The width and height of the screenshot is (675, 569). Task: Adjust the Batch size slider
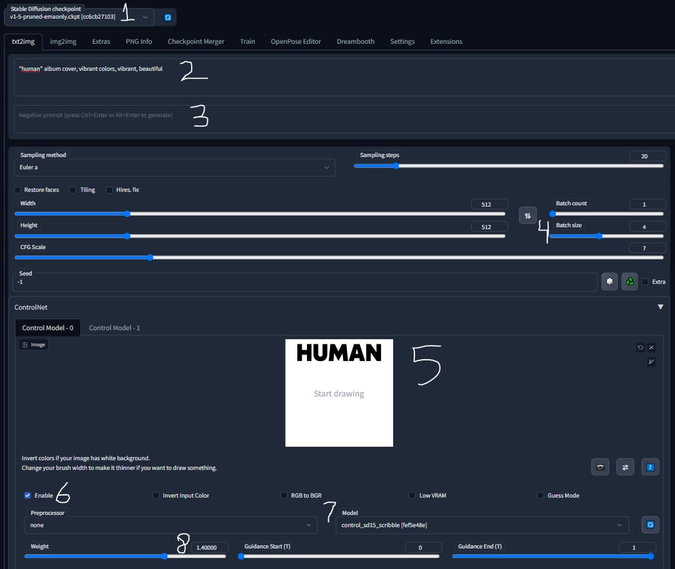click(607, 236)
